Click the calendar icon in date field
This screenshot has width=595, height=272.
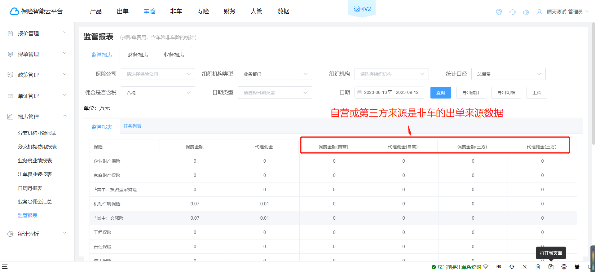click(x=359, y=92)
